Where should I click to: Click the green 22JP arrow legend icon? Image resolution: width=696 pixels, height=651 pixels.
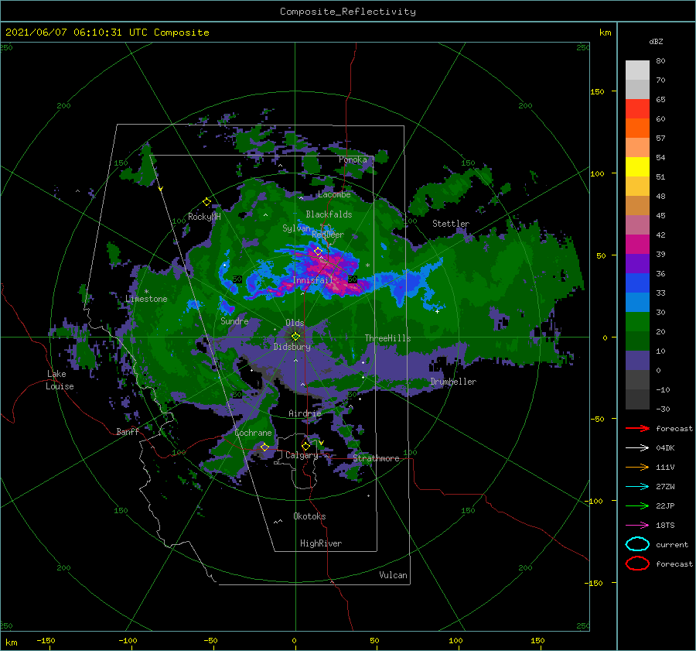click(637, 505)
